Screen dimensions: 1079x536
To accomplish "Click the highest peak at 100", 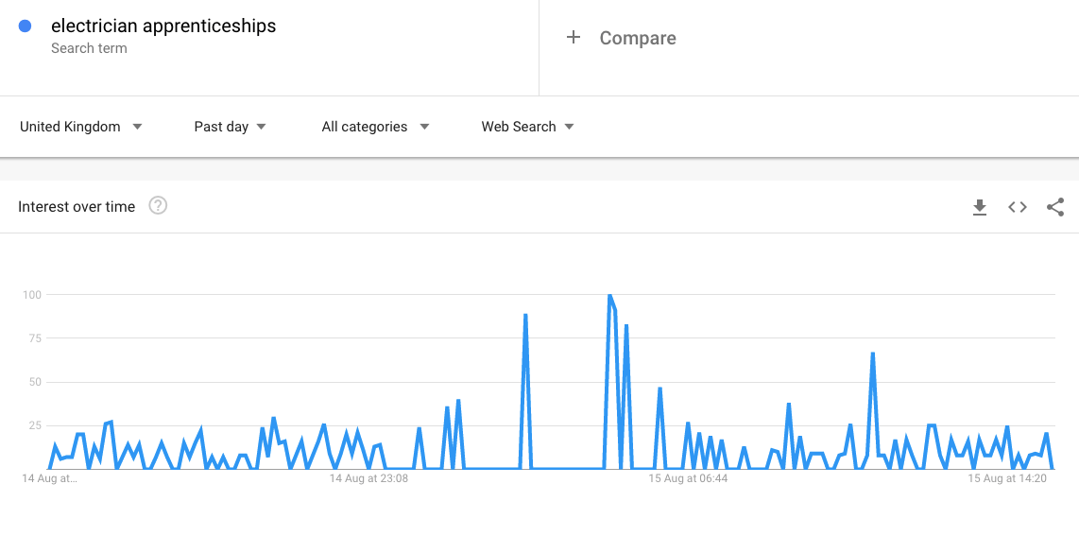I will [x=609, y=296].
